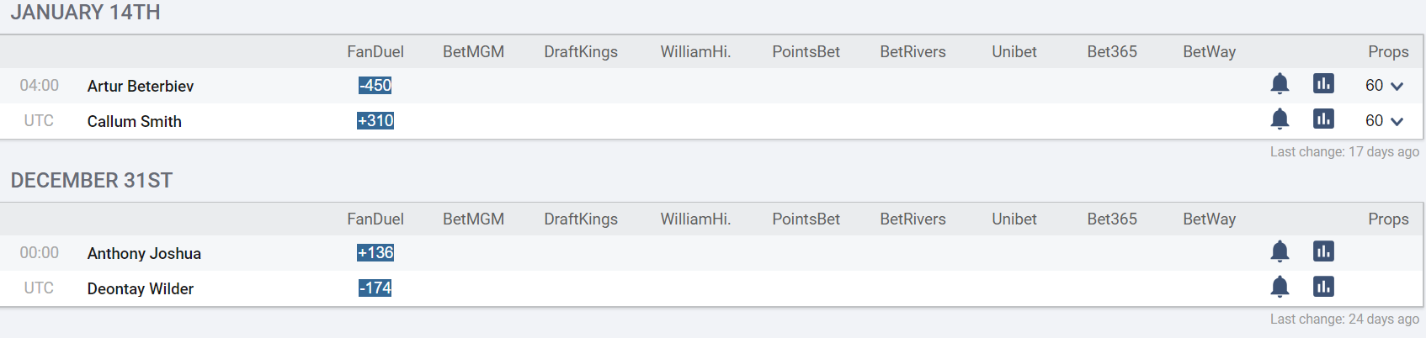
Task: Click FanDuel -450 odds for Beterbiev
Action: pyautogui.click(x=375, y=86)
